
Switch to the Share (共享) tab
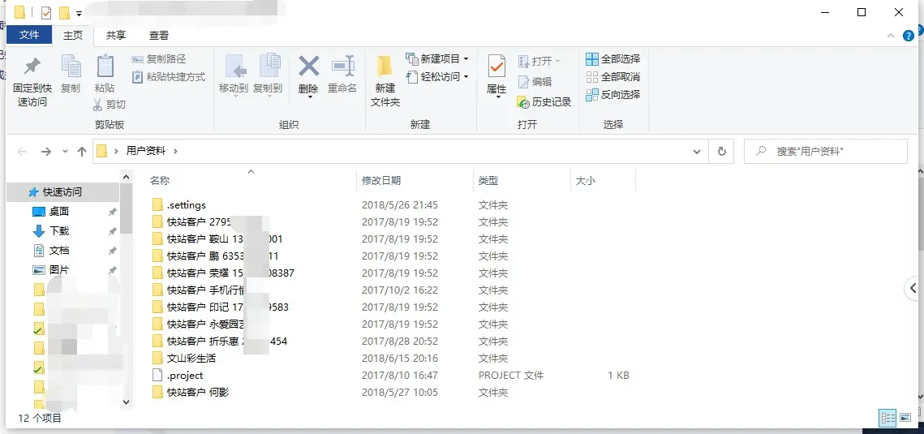(x=115, y=36)
